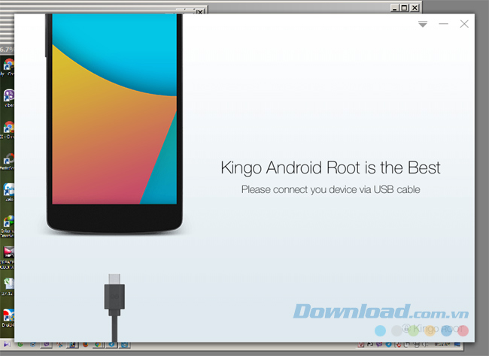The image size is (489, 356).
Task: Click the Chrome desktop icon at top left
Action: 8,65
